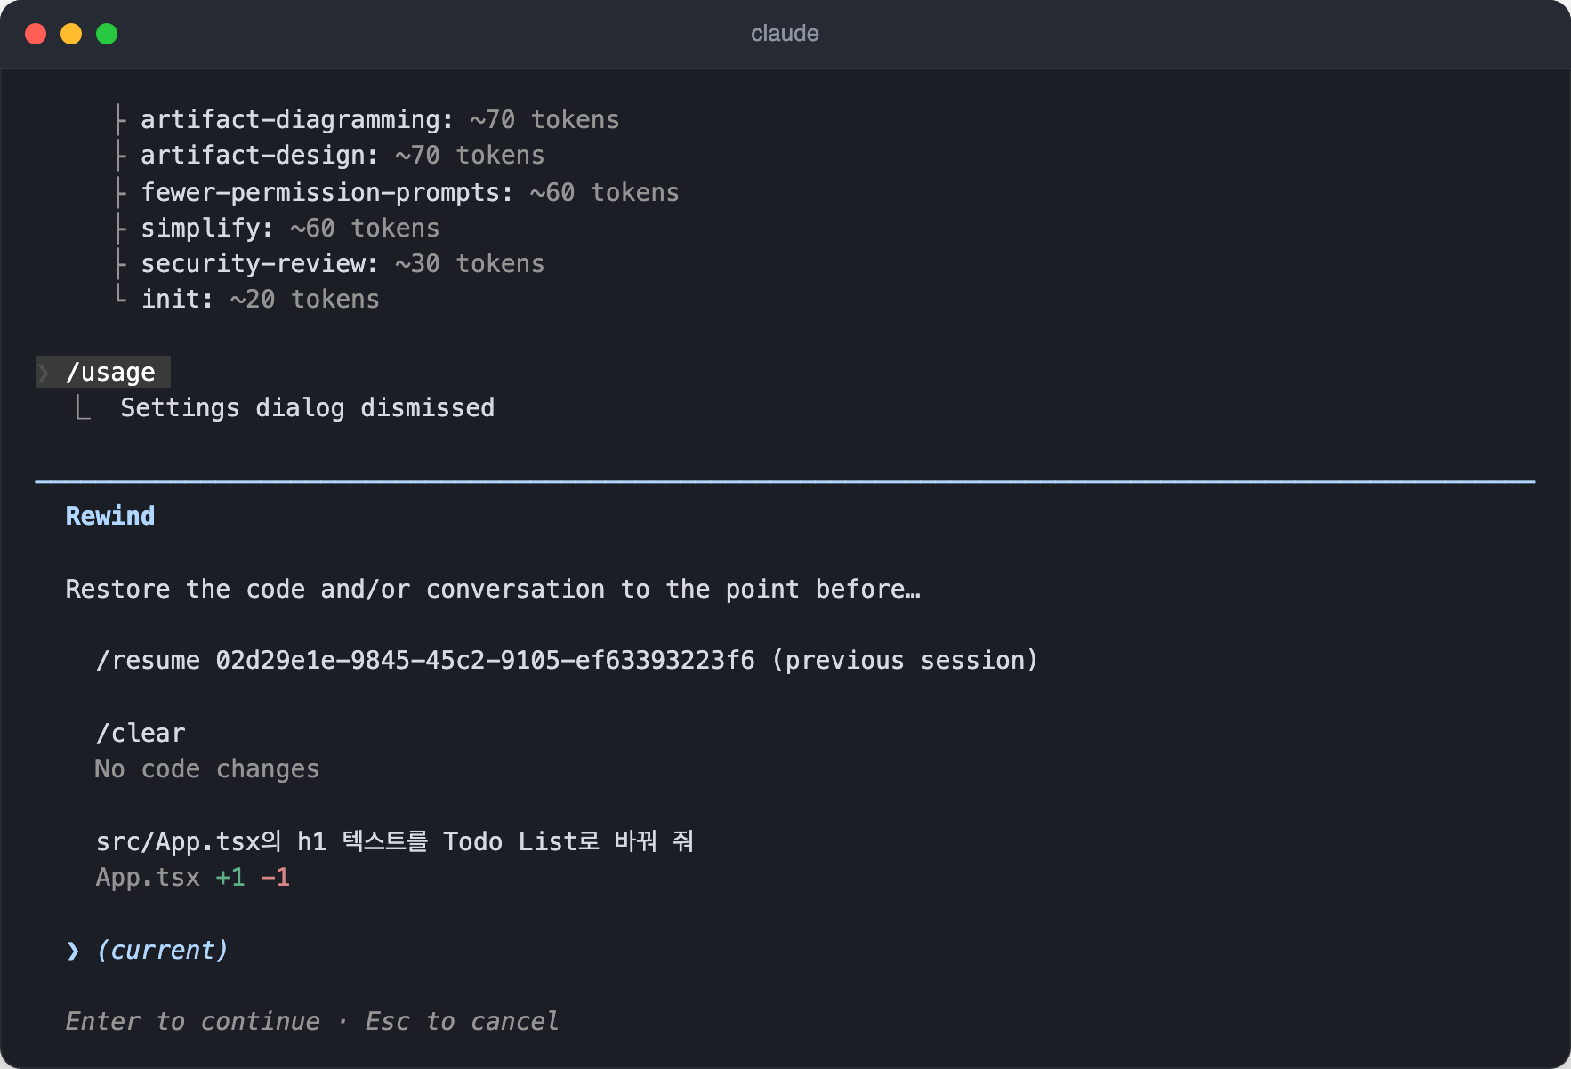Click the simplify ~60 tokens line
The image size is (1571, 1069).
click(290, 229)
